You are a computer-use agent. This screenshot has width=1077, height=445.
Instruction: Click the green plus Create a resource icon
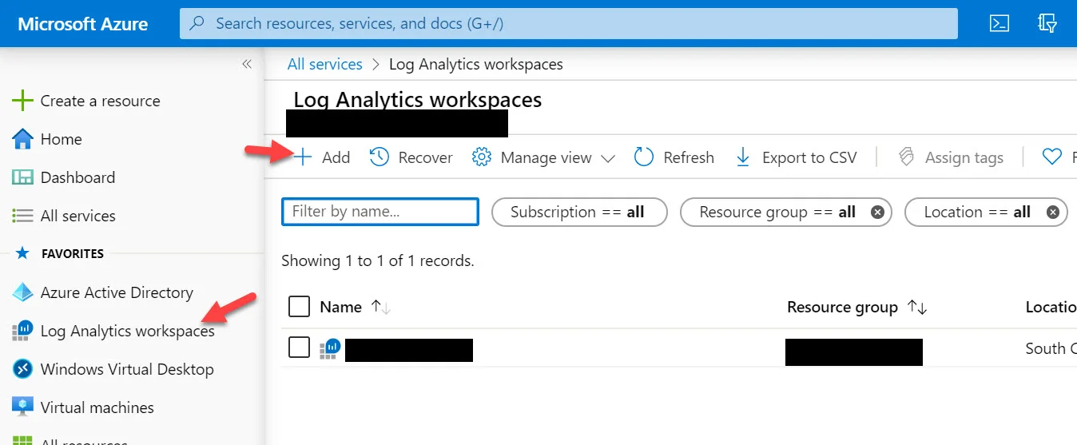click(22, 101)
